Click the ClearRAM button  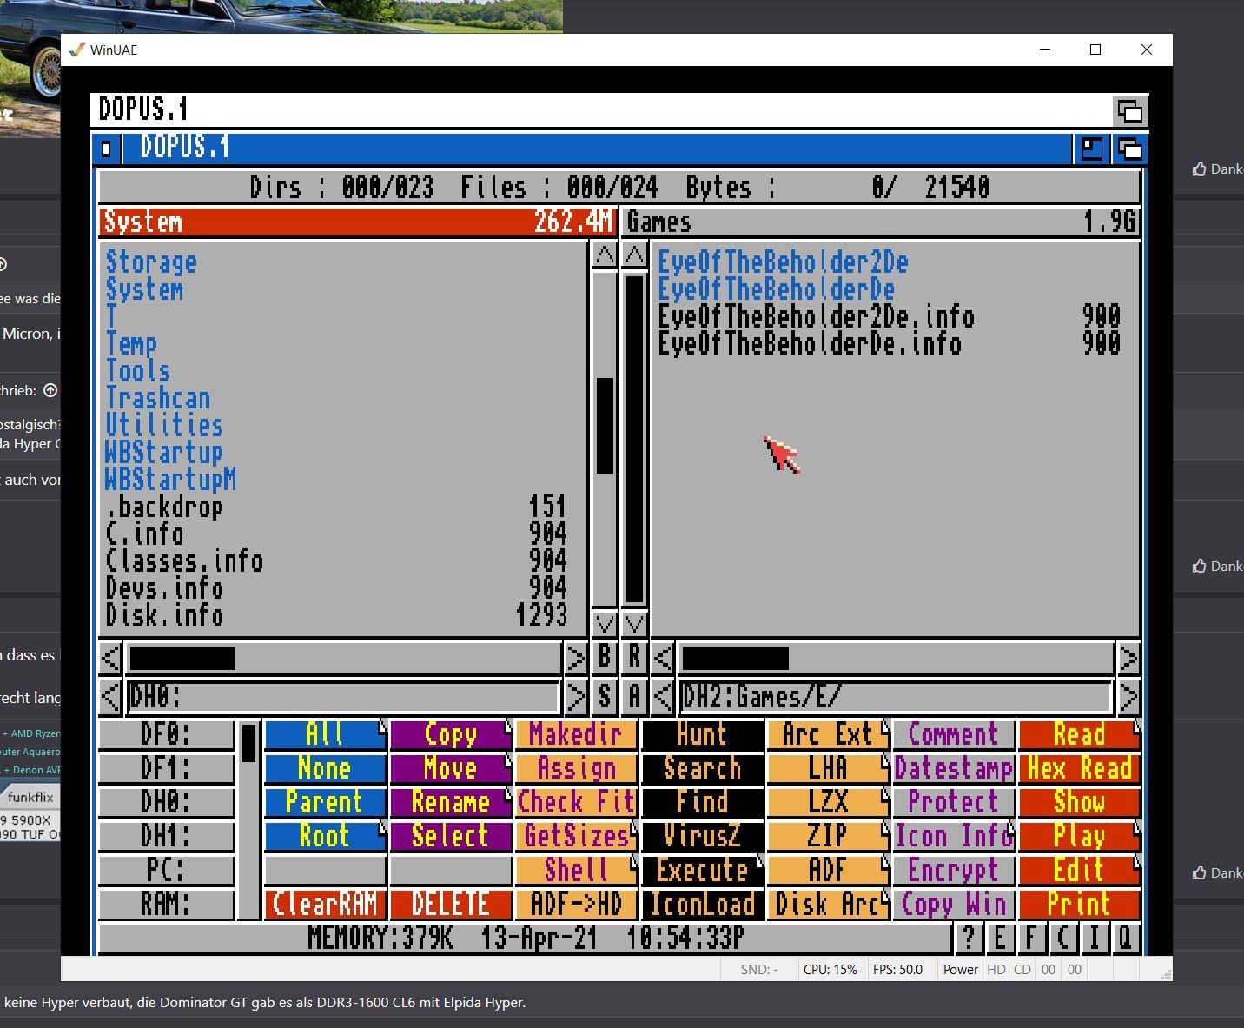point(325,904)
